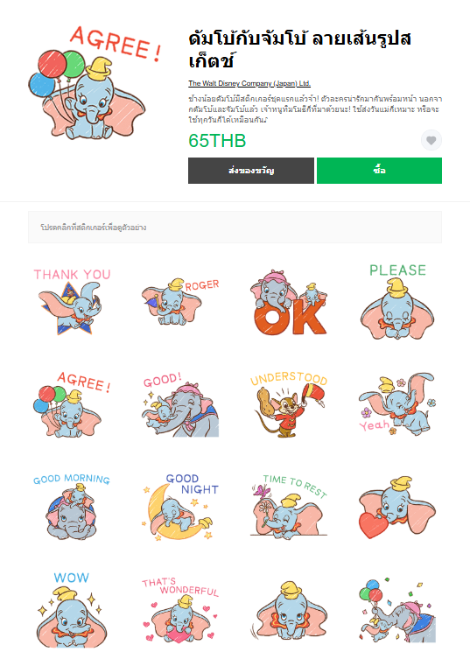Open The Walt Disney Company (Japan) Ltd. link
Screen dimensions: 470x666
pyautogui.click(x=249, y=83)
